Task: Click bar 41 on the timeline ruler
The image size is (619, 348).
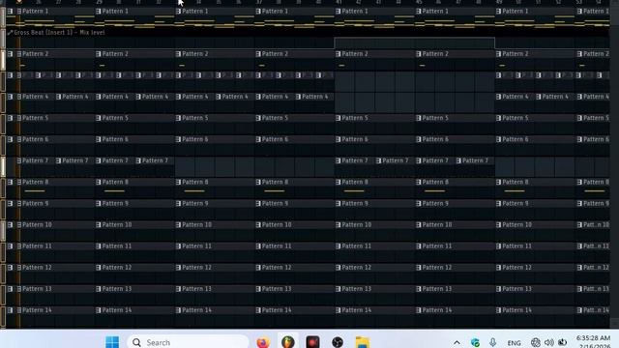Action: point(339,2)
